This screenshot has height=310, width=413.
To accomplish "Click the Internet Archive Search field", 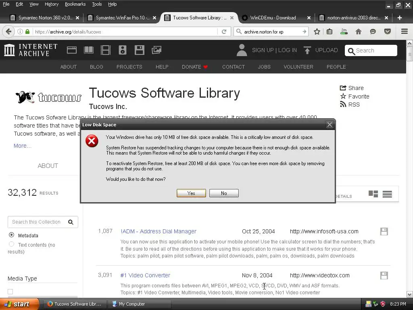I will tap(371, 50).
